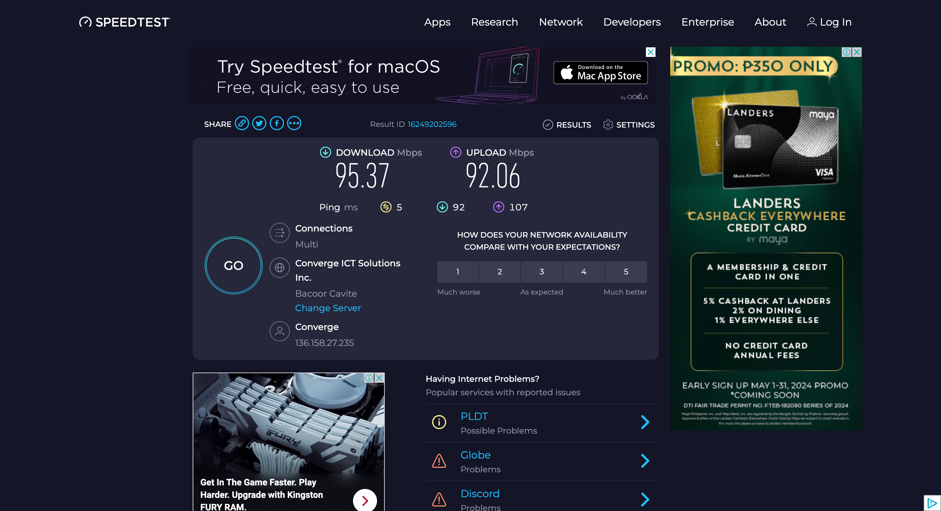941x511 pixels.
Task: Open the Network menu
Action: (561, 22)
